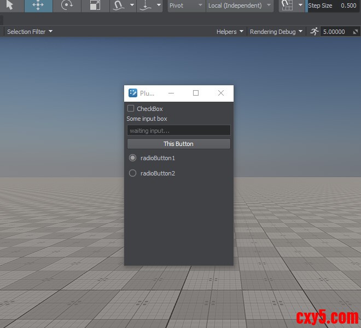Activate the Rotate tool
361x328 pixels.
click(67, 5)
